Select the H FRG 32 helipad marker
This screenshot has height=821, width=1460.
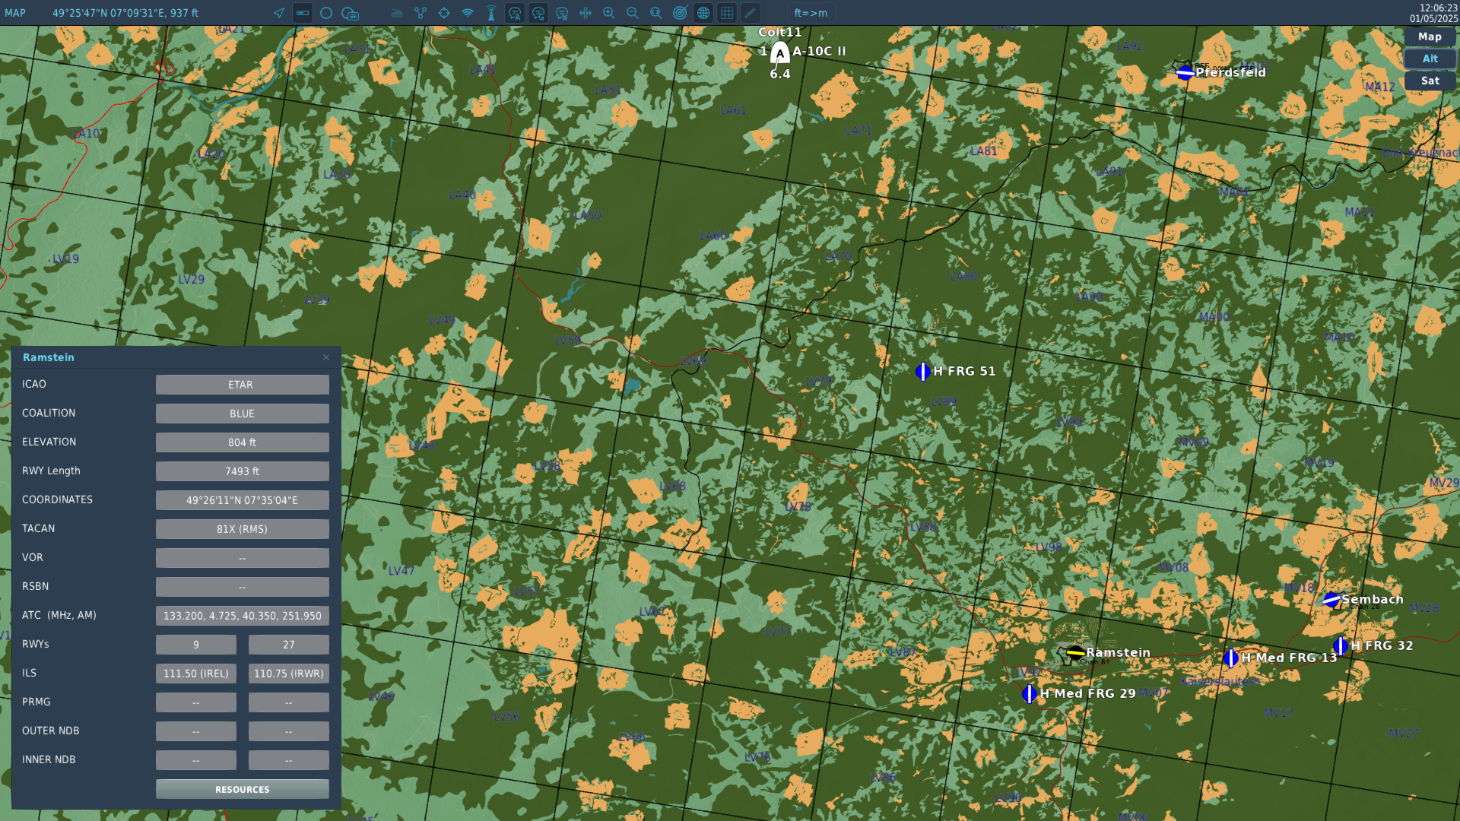click(1341, 646)
